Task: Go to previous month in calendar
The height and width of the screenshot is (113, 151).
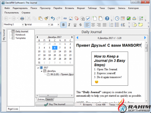Action: coord(37,37)
